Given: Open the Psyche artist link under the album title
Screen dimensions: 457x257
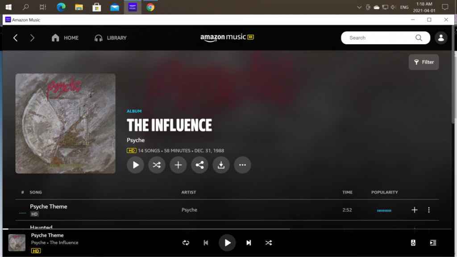Looking at the screenshot, I should tap(136, 140).
